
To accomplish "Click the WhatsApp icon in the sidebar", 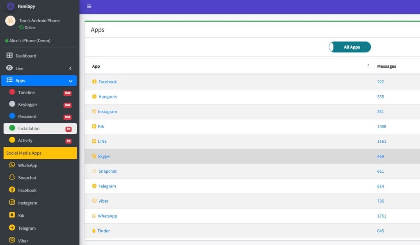I will click(12, 165).
